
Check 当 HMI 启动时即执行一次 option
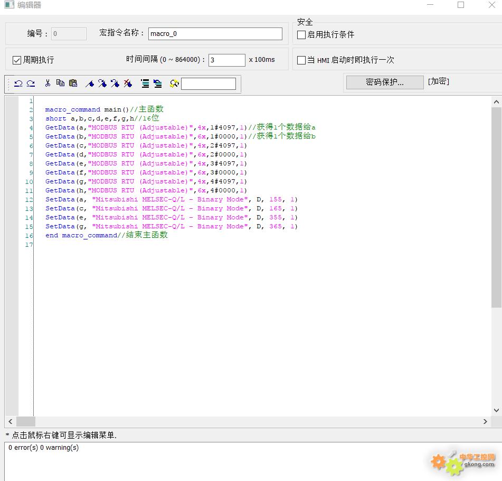pyautogui.click(x=301, y=60)
